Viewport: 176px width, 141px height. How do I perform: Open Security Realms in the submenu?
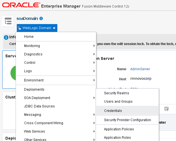[127, 93]
